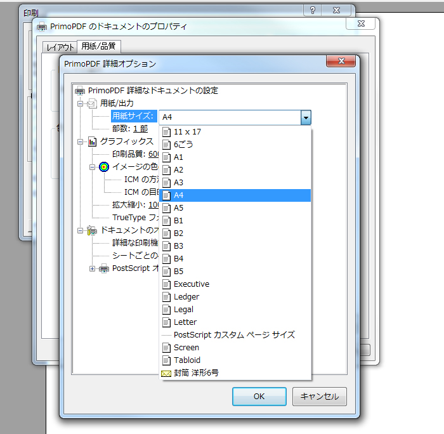Click the printer icon beside PrimoPDF 詳細なドキュメントの設定
The width and height of the screenshot is (444, 434).
pyautogui.click(x=80, y=91)
